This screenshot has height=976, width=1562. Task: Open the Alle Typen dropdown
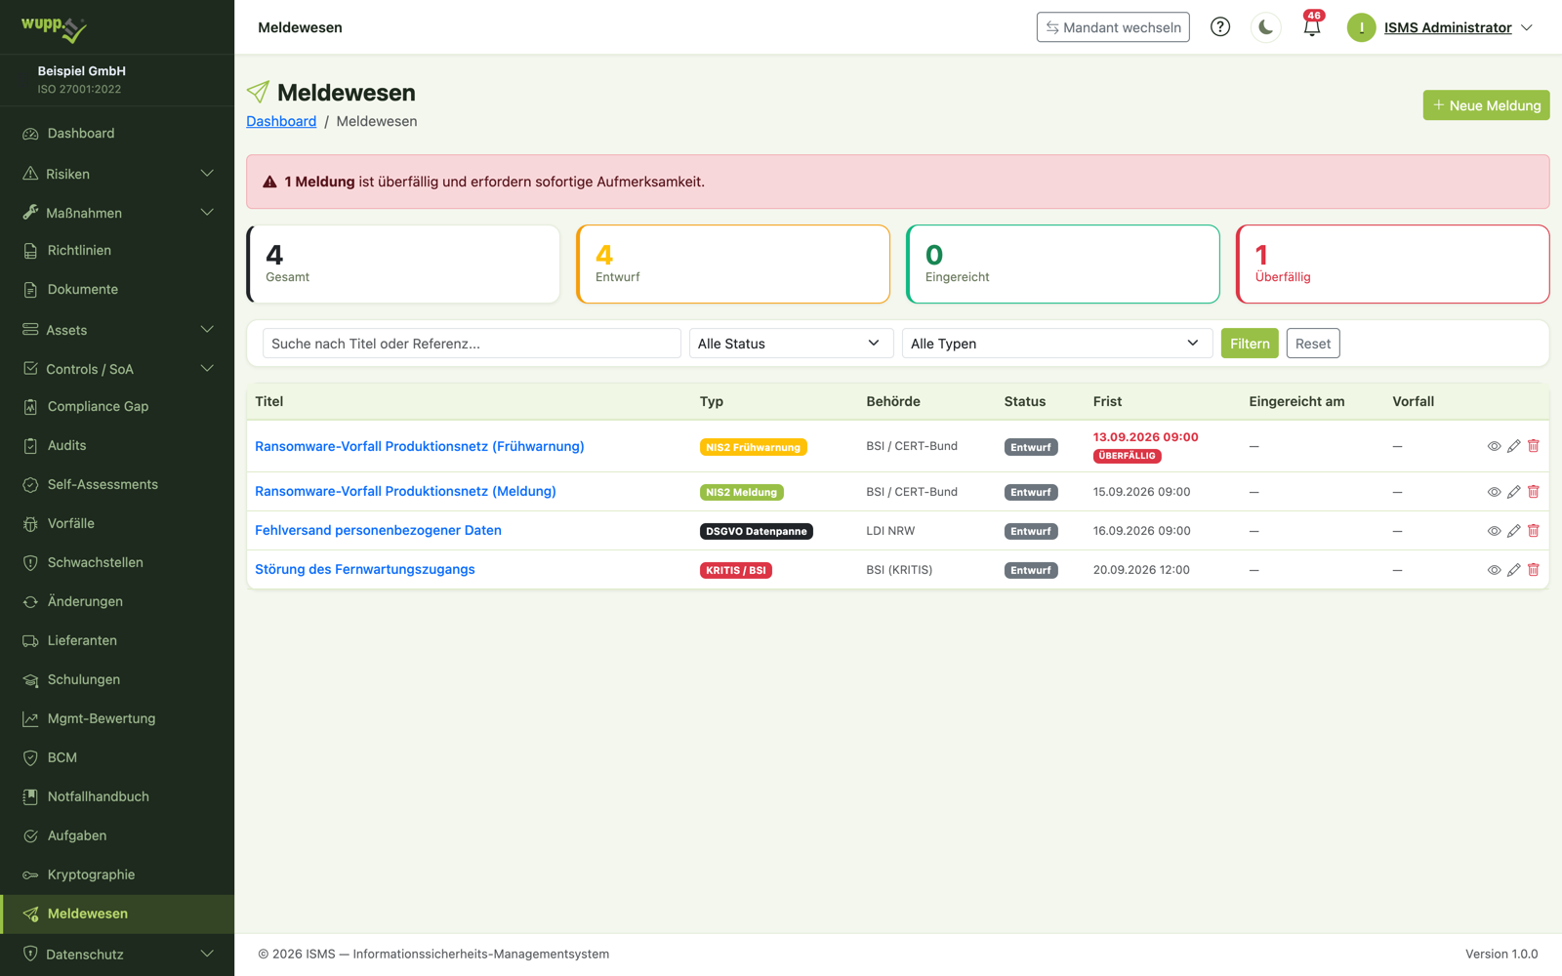point(1057,344)
